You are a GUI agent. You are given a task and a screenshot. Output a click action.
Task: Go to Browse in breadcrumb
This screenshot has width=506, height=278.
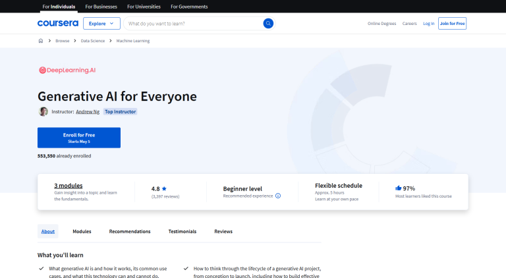tap(63, 41)
